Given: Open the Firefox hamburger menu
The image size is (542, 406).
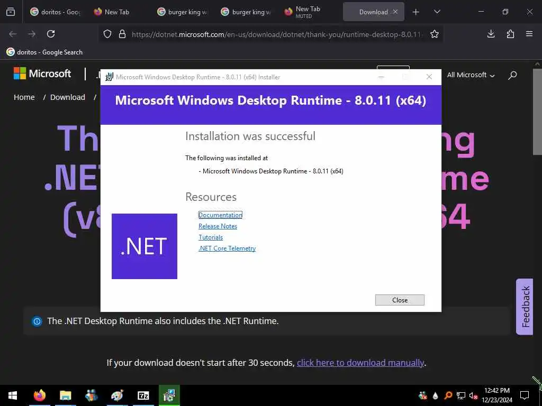Looking at the screenshot, I should pos(529,34).
